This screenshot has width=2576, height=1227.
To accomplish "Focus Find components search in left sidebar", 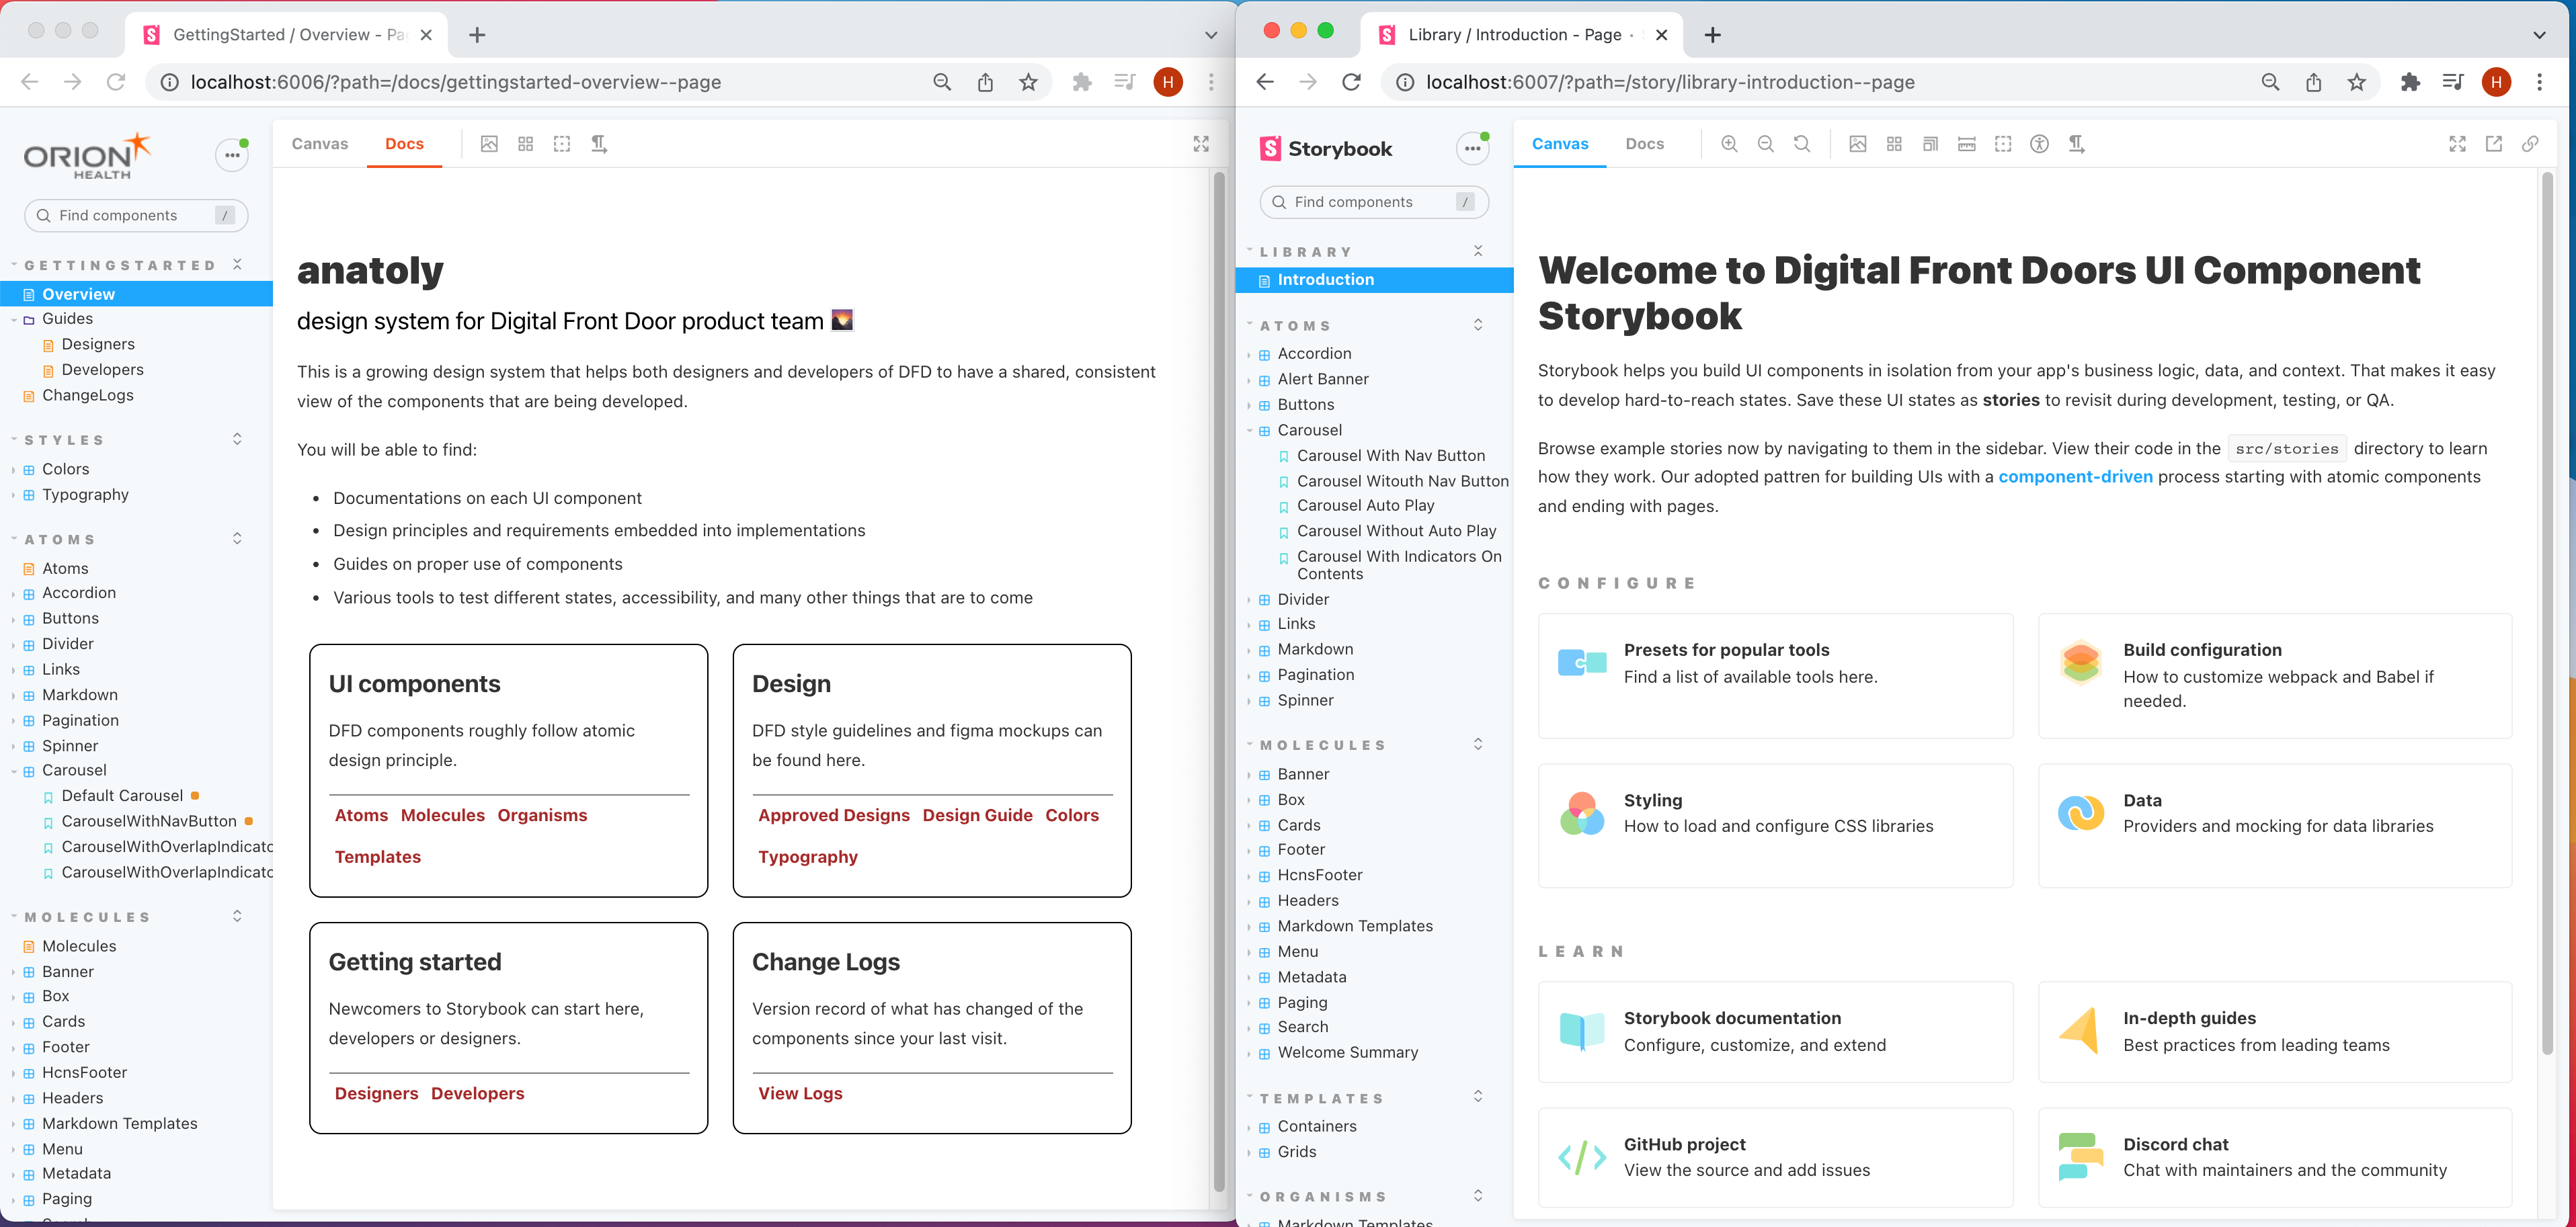I will pos(136,215).
